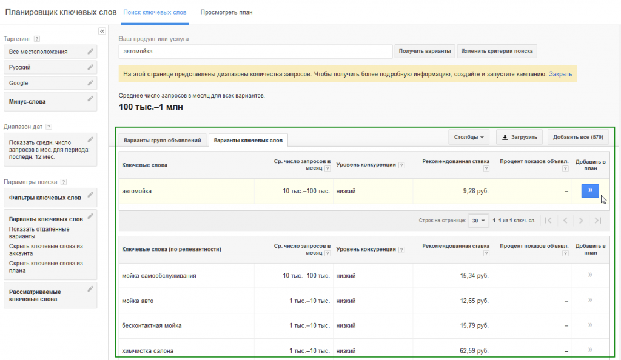Add 'химчистка салона' to the plan
Viewport: 621px width, 360px height.
point(590,350)
